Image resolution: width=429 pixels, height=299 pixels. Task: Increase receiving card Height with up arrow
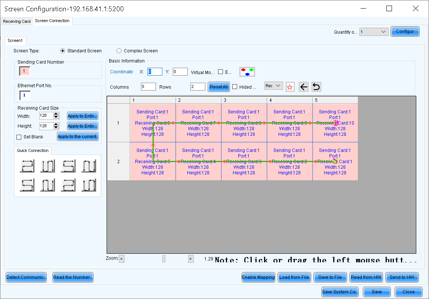pos(56,124)
